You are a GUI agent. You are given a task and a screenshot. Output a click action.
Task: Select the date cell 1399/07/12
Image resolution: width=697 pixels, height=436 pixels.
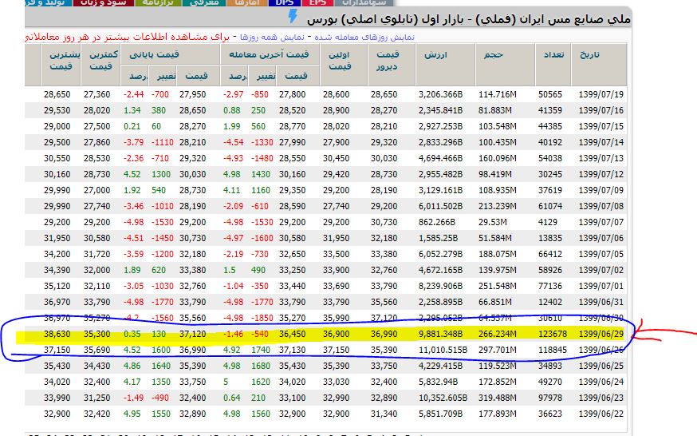point(601,174)
